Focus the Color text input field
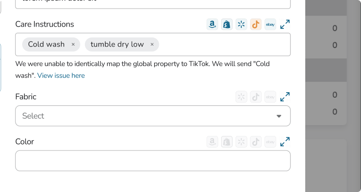This screenshot has width=361, height=192. (x=153, y=161)
